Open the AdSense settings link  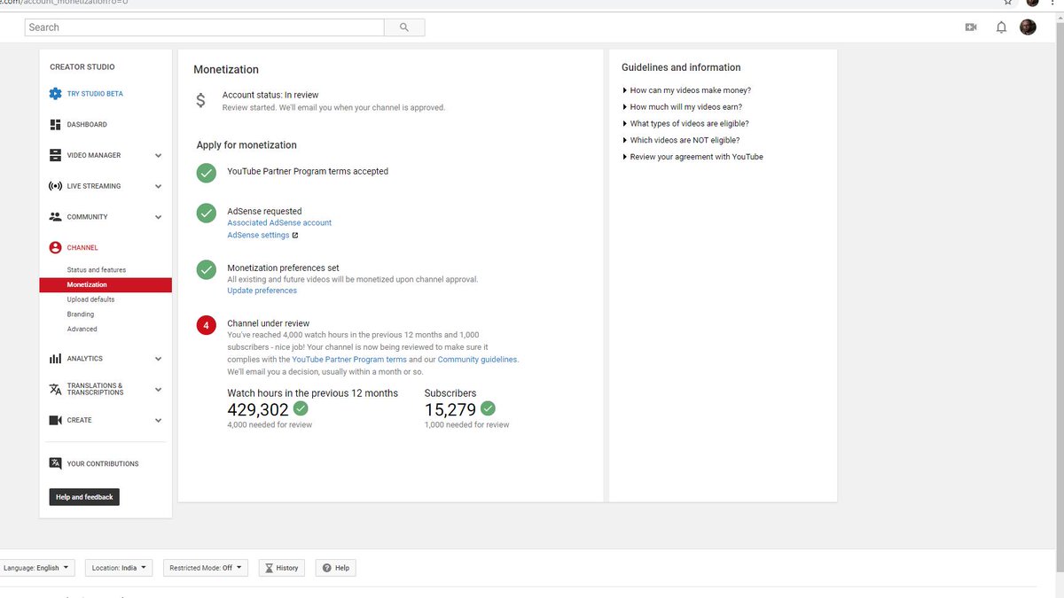tap(258, 236)
